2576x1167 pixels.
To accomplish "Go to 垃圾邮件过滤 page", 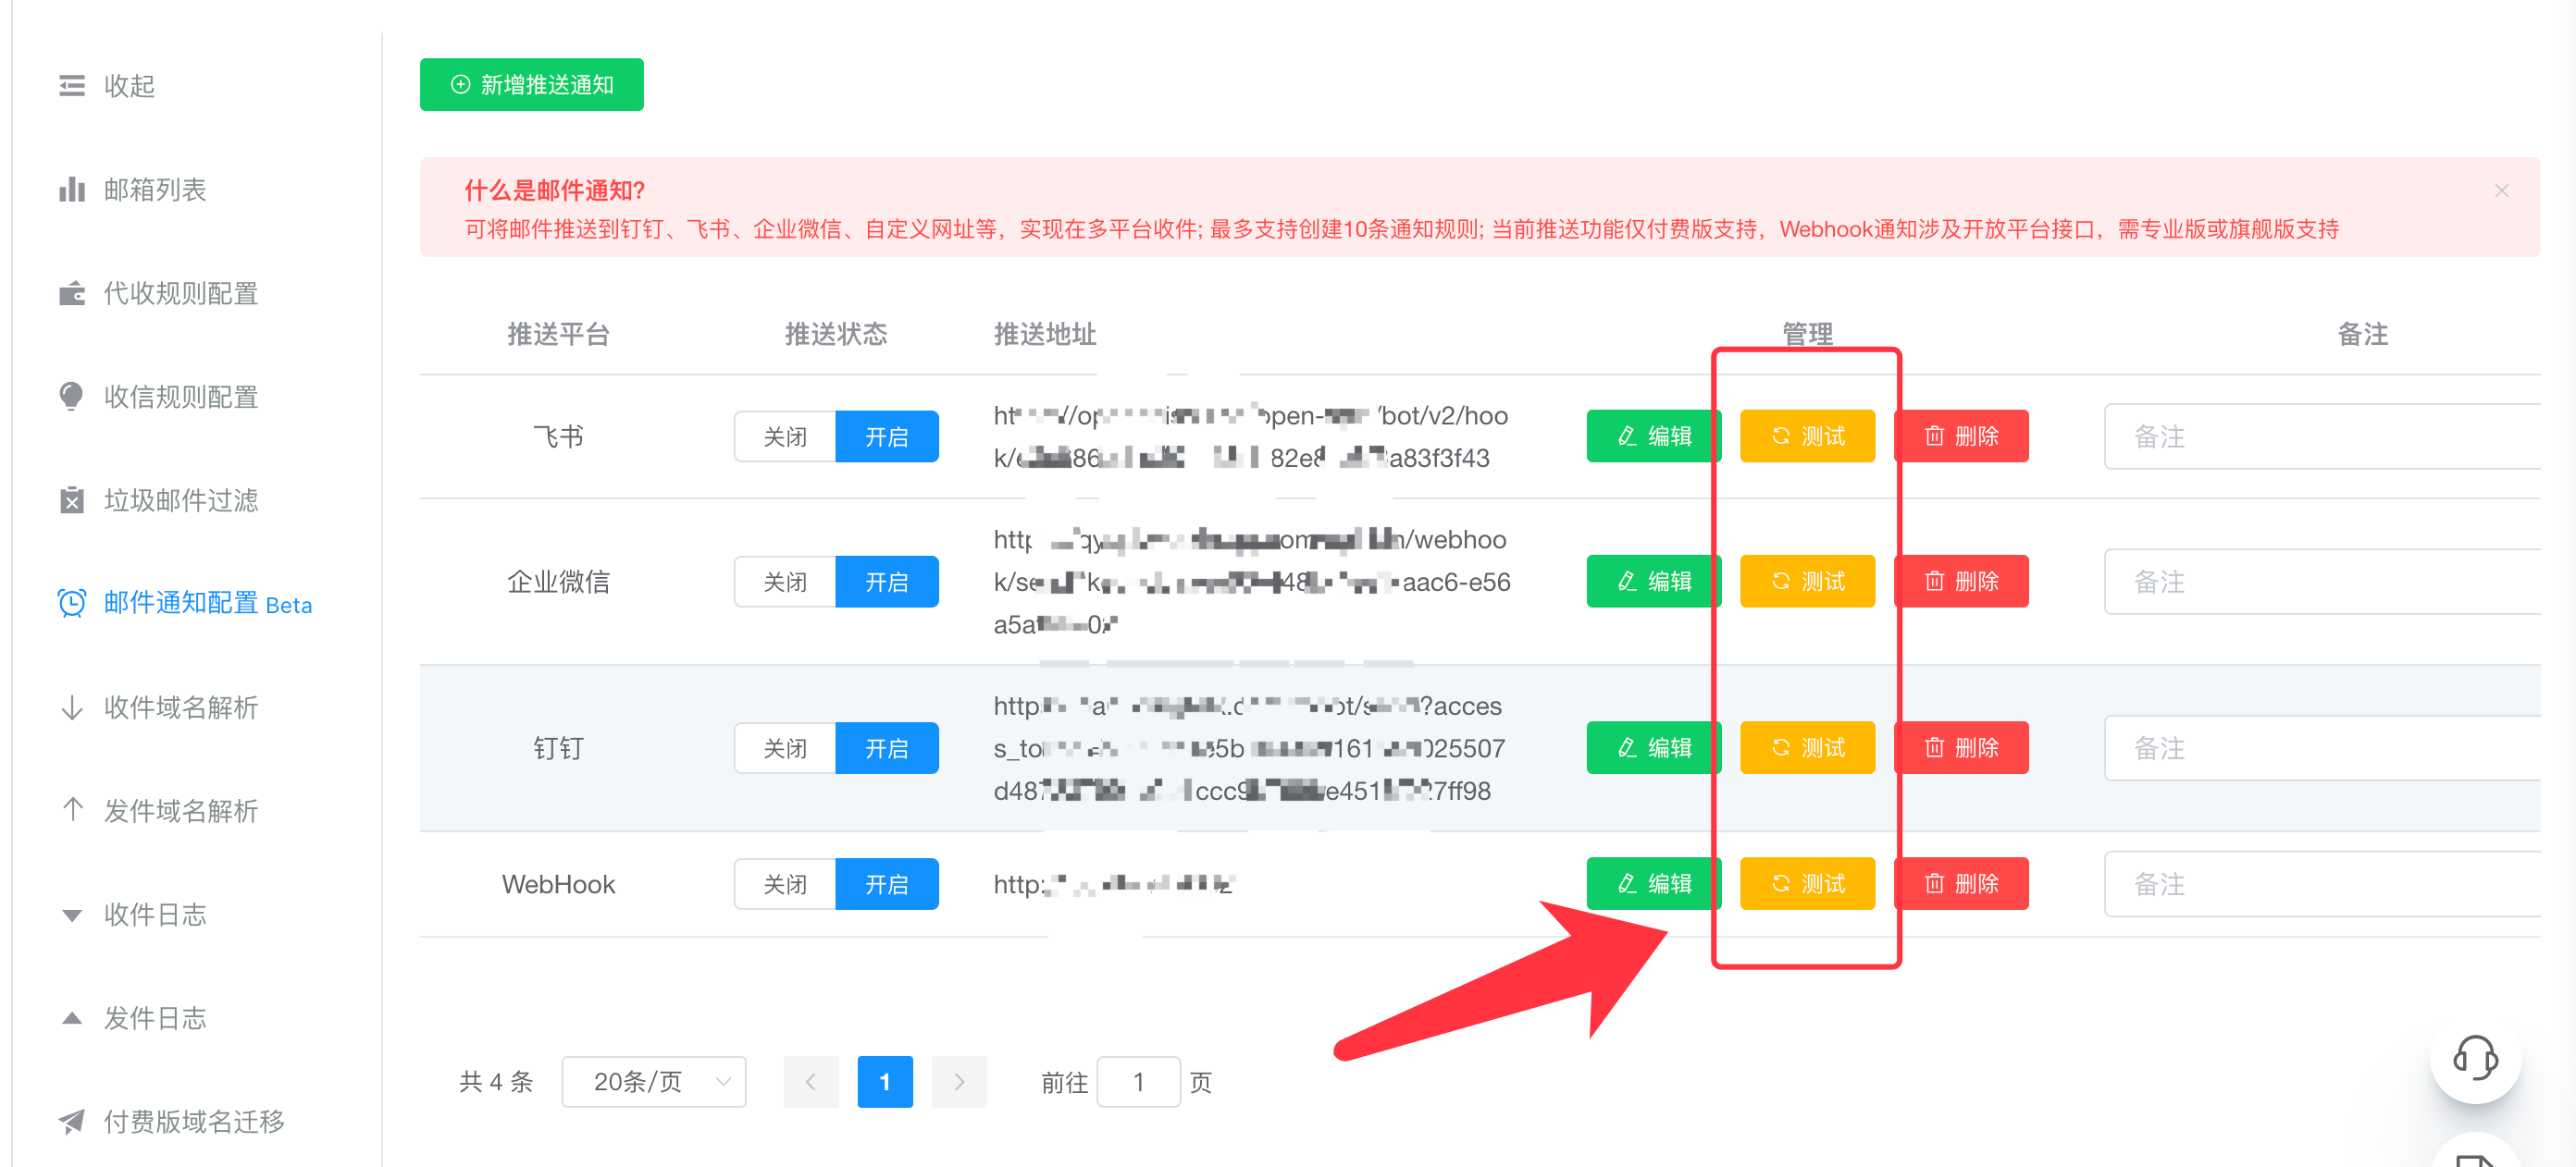I will [x=158, y=500].
